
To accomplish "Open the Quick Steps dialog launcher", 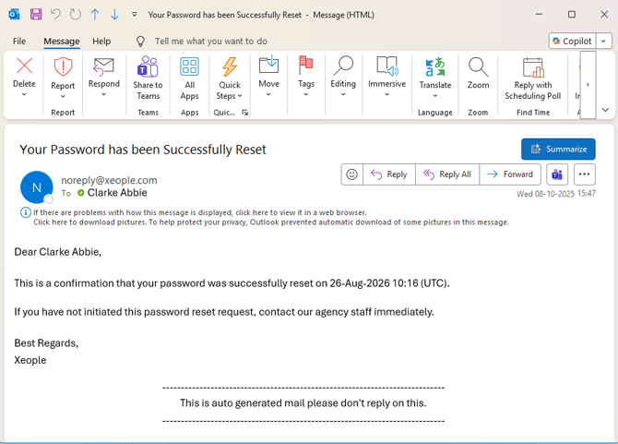I will point(244,113).
